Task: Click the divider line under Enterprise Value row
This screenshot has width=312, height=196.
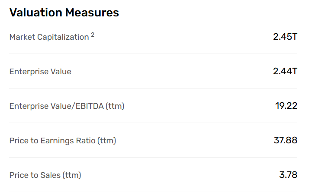Action: click(x=153, y=88)
